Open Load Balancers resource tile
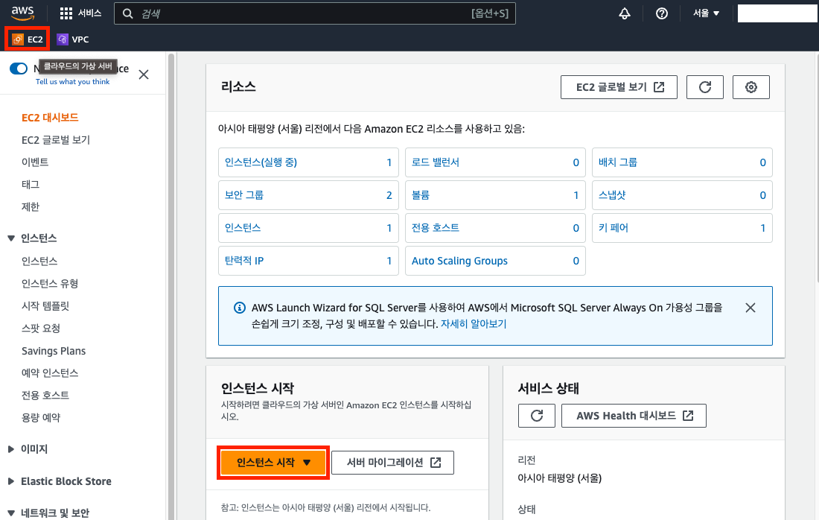This screenshot has width=819, height=520. click(x=495, y=162)
